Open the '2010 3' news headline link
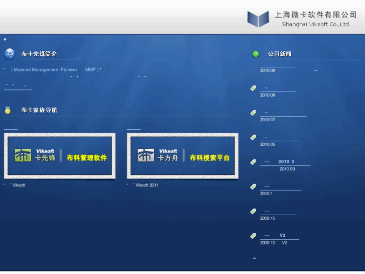This screenshot has height=274, width=365. pos(285,162)
